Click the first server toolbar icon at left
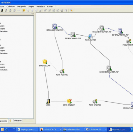Viewport: 133px width, 133px height. (2, 10)
